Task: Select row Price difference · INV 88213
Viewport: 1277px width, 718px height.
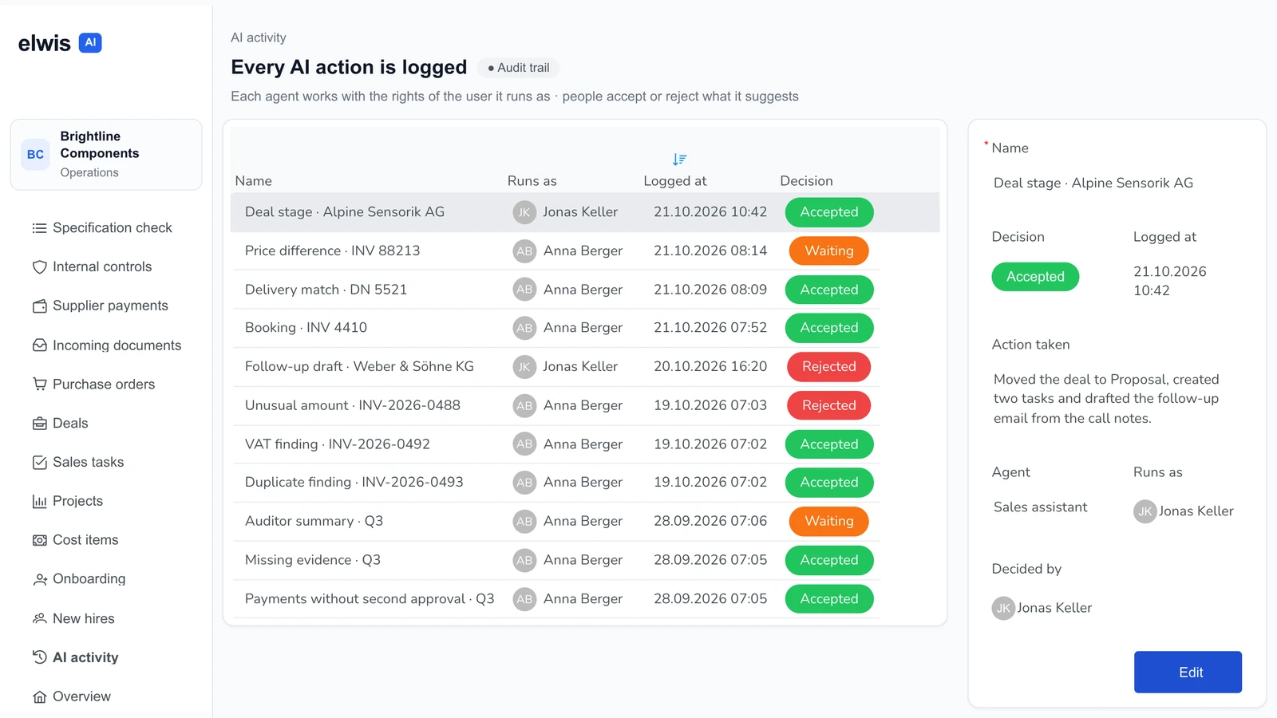Action: coord(557,251)
